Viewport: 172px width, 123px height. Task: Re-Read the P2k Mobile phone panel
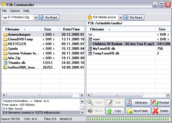(x=134, y=18)
